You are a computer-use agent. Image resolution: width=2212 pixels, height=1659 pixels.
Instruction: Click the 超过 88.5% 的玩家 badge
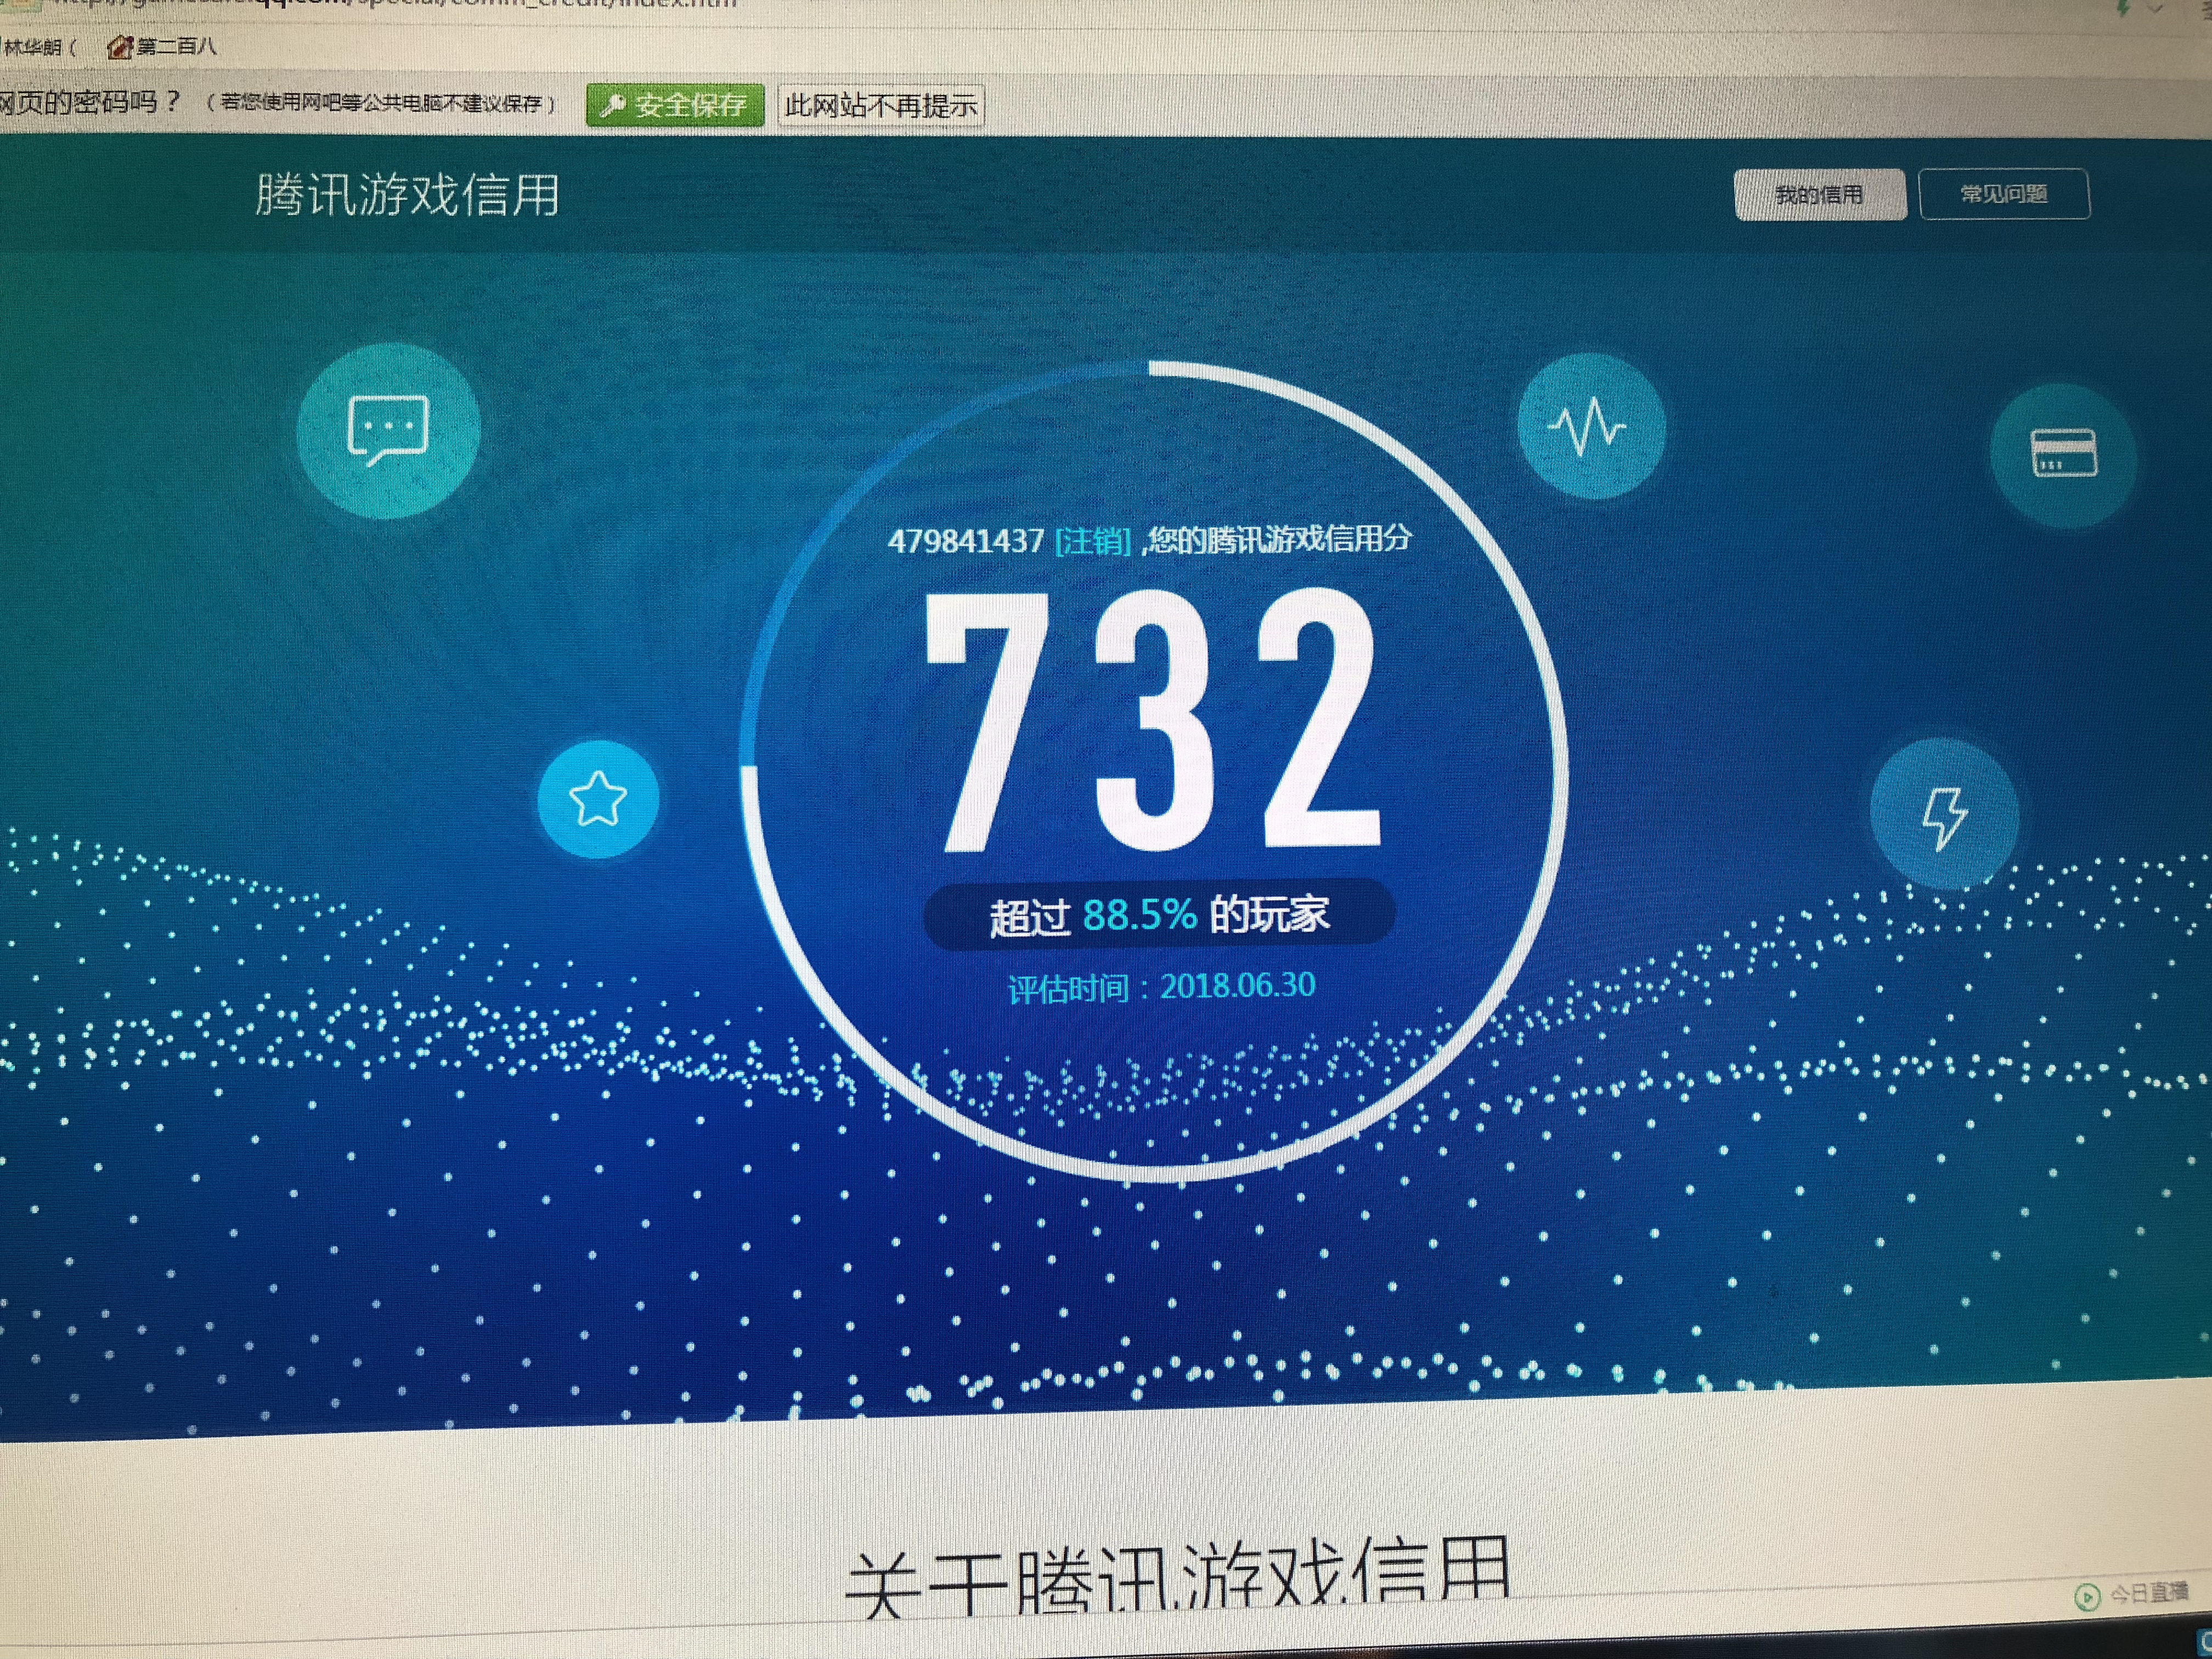point(1160,914)
